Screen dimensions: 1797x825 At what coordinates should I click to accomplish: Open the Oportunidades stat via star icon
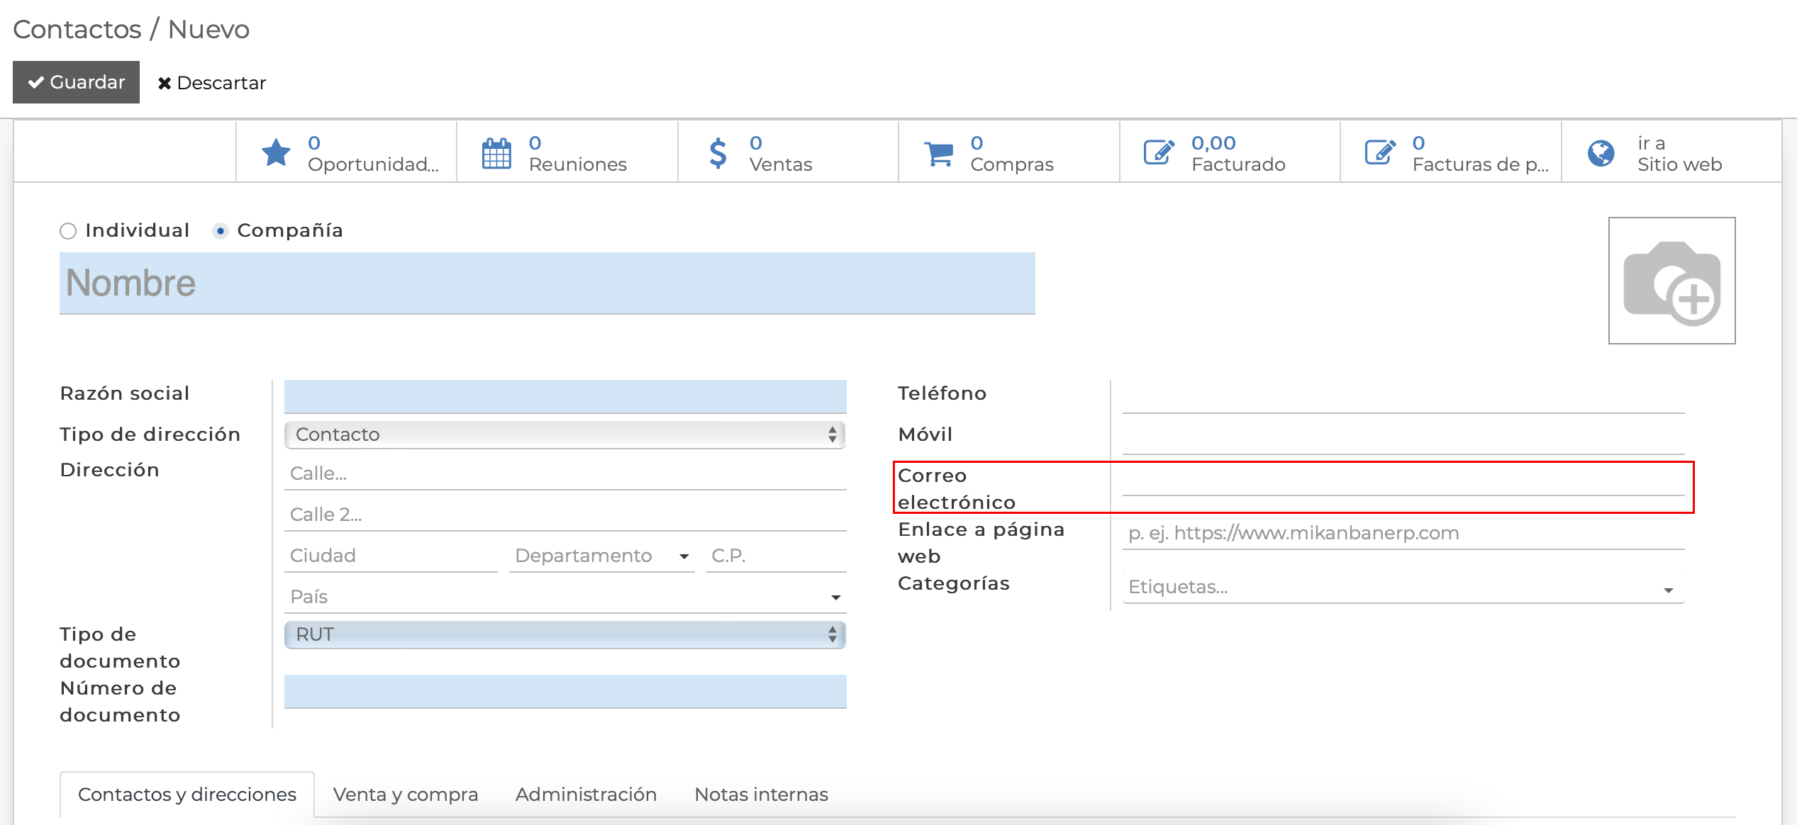[277, 152]
